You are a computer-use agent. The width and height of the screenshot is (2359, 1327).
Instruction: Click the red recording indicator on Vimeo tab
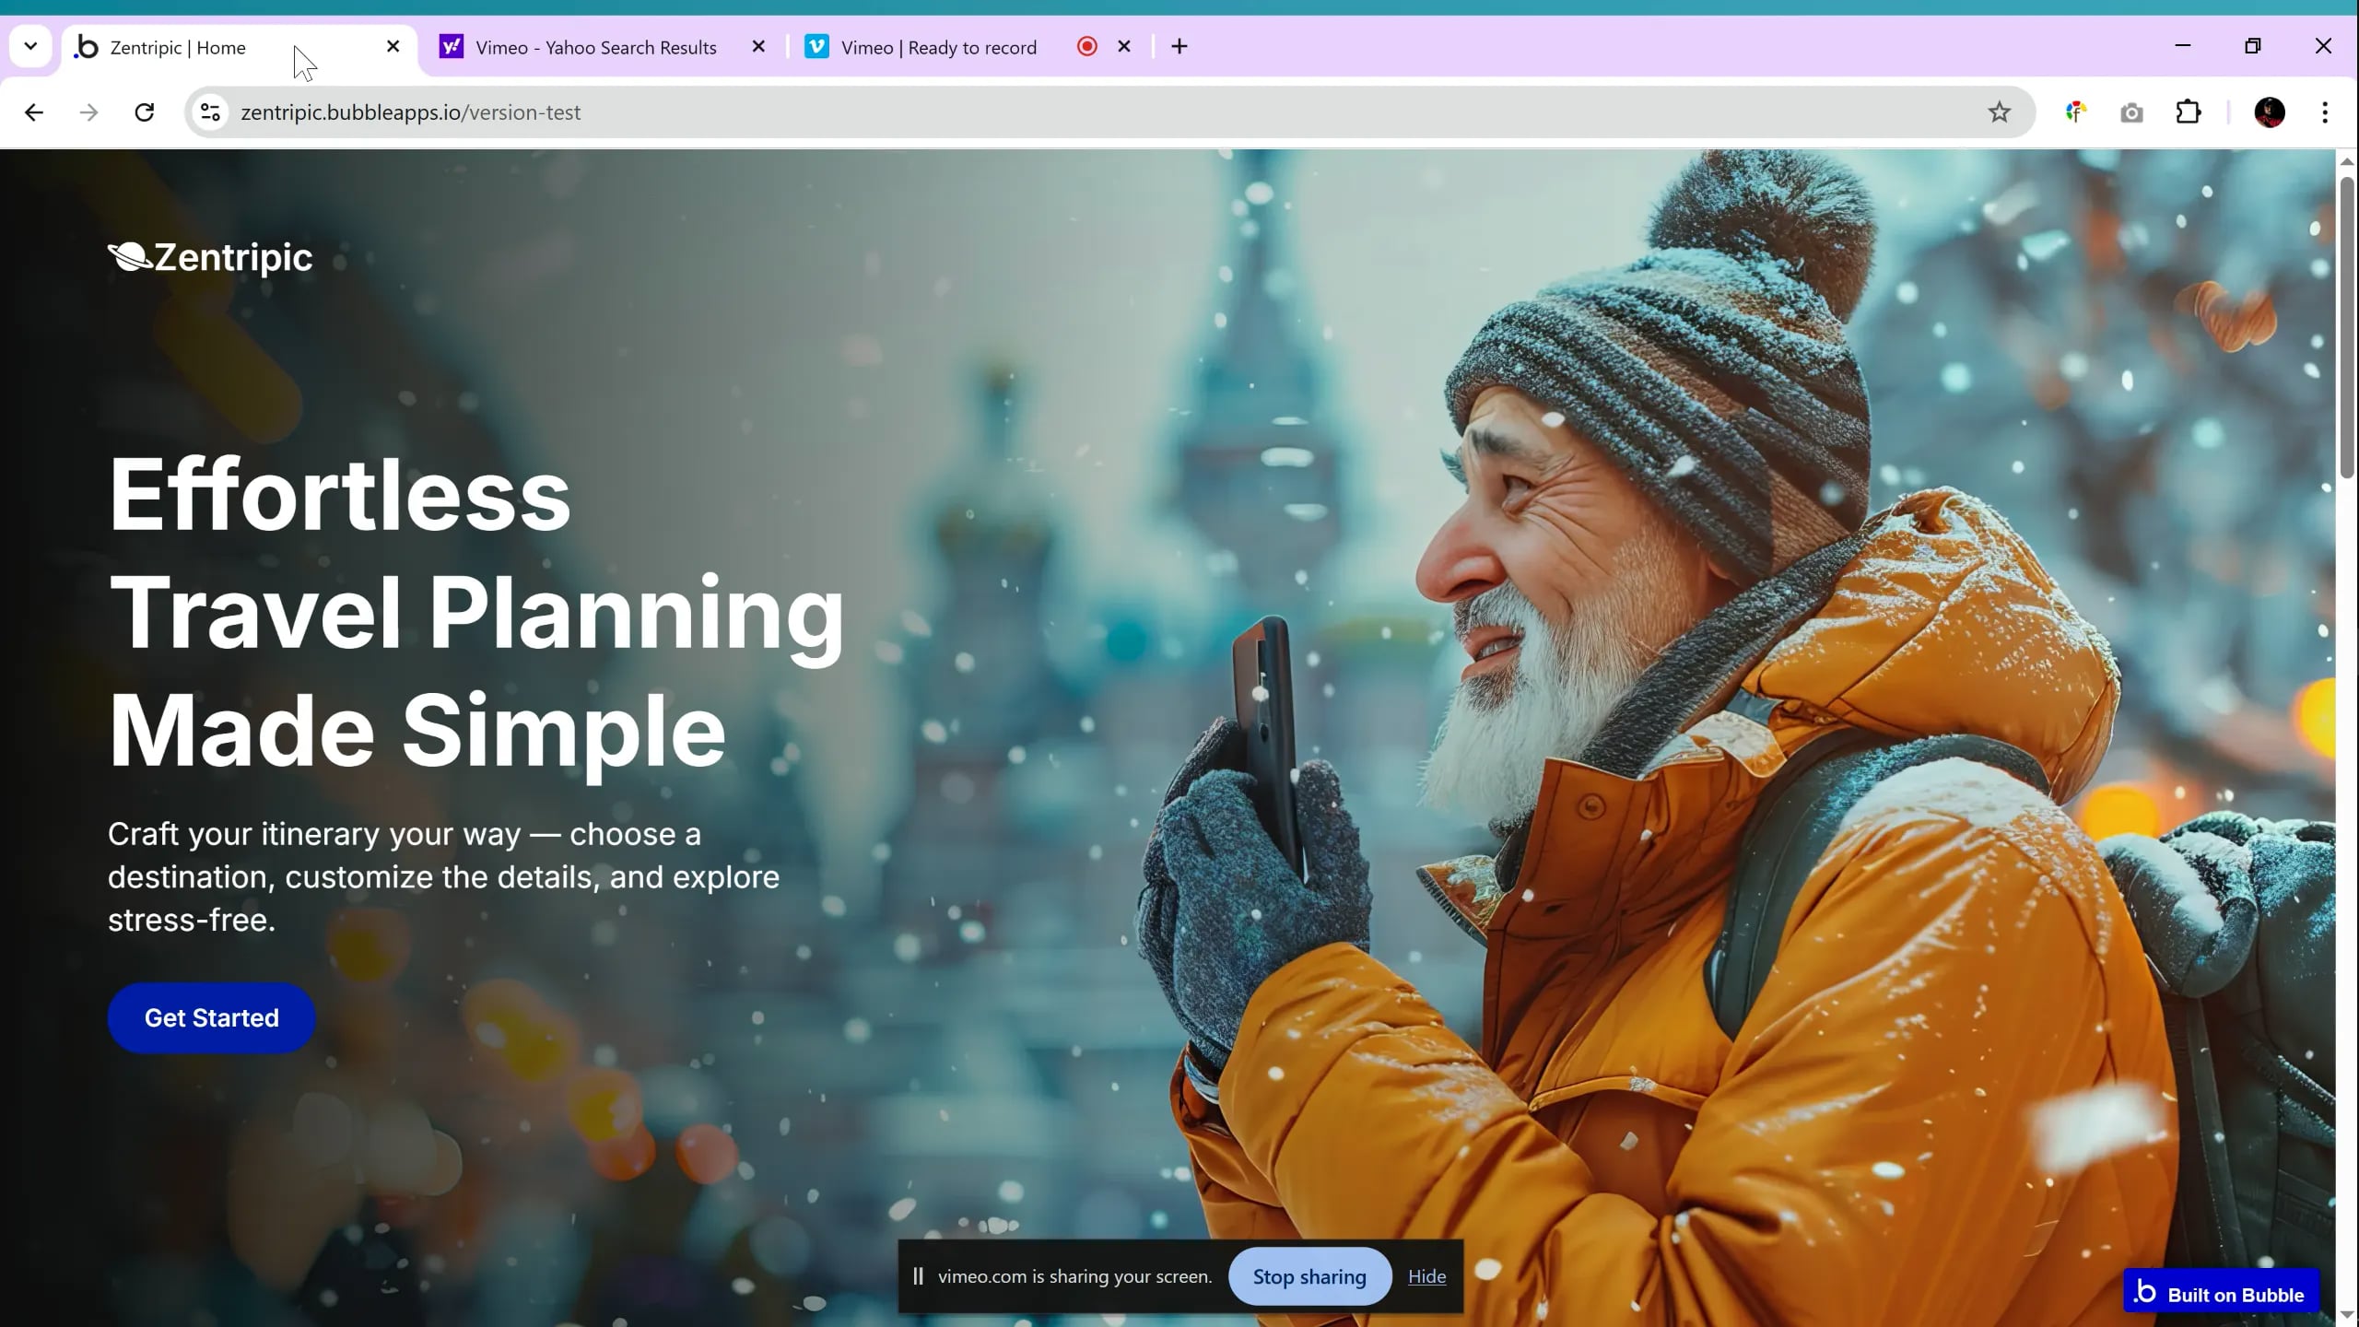pyautogui.click(x=1087, y=46)
